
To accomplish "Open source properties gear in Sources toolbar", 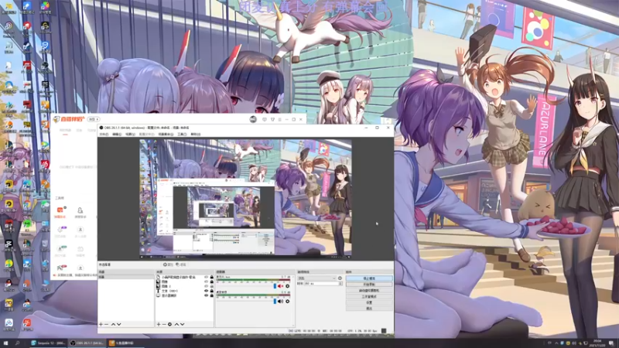I will click(x=169, y=324).
